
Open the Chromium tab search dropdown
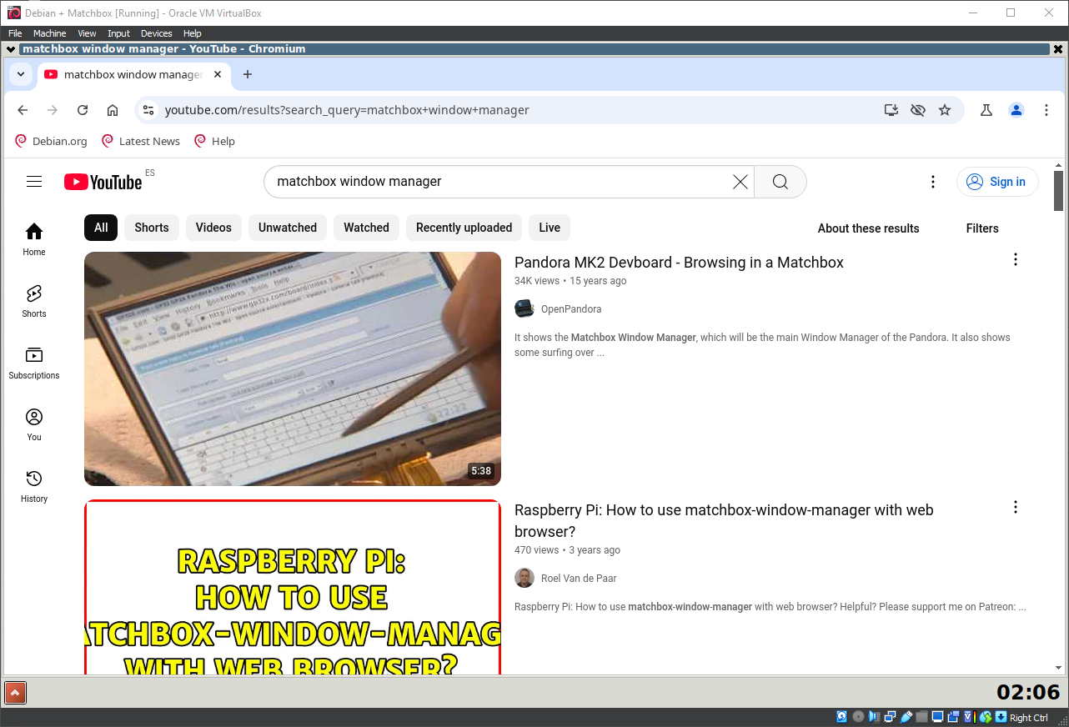point(21,74)
